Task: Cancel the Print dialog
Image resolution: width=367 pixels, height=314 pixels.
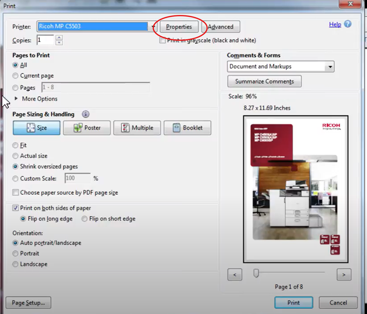Action: [338, 303]
